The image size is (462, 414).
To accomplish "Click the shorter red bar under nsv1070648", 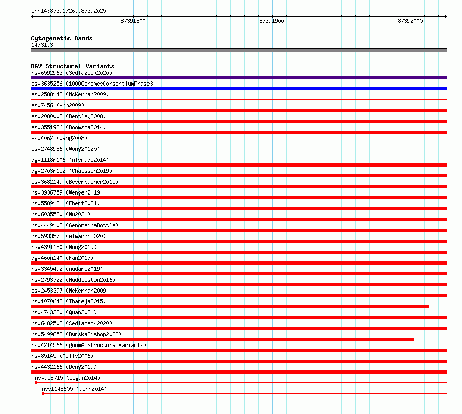I will click(x=229, y=307).
